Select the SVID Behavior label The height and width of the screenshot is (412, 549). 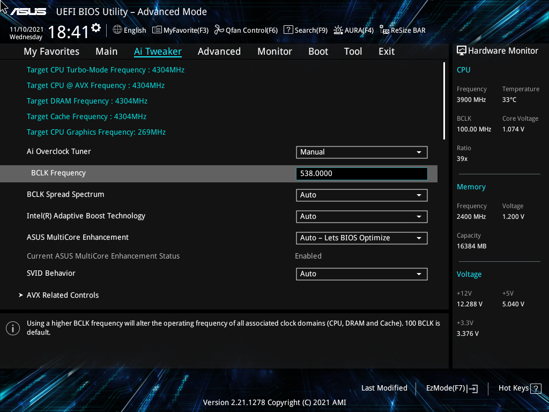click(51, 273)
